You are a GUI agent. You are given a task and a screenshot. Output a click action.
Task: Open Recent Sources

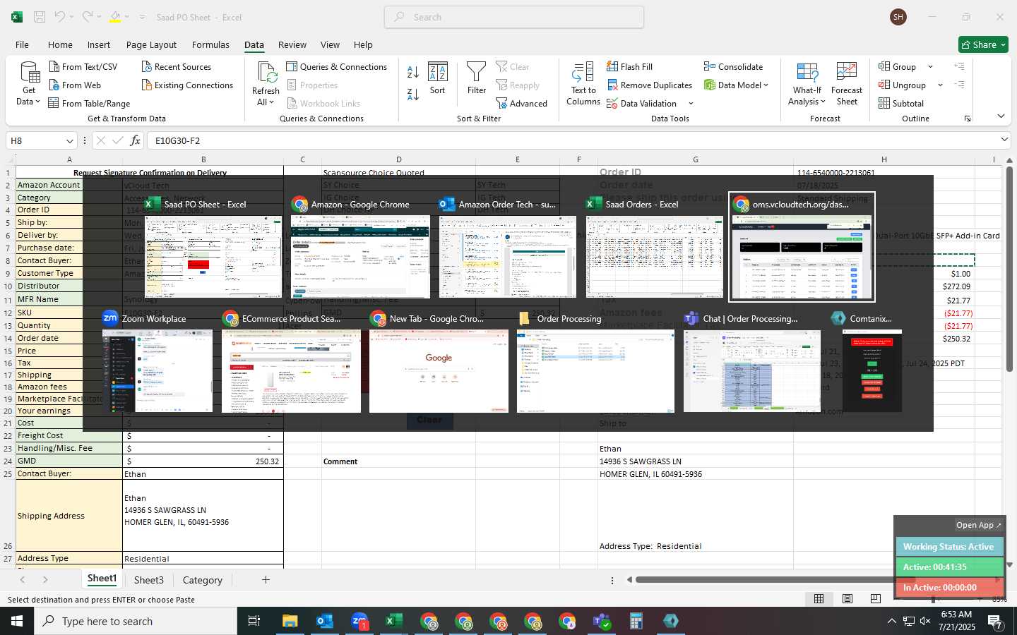176,66
